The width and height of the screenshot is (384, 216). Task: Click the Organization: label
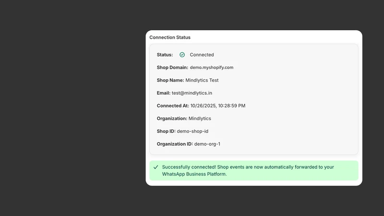click(172, 118)
